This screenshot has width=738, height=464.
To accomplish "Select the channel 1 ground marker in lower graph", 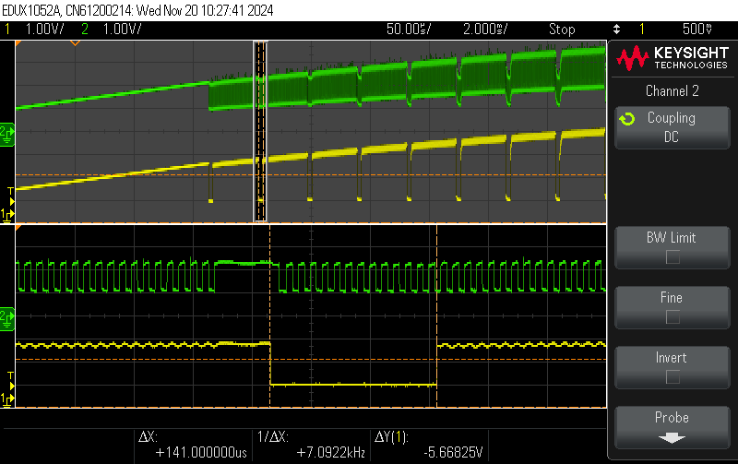I will point(6,399).
